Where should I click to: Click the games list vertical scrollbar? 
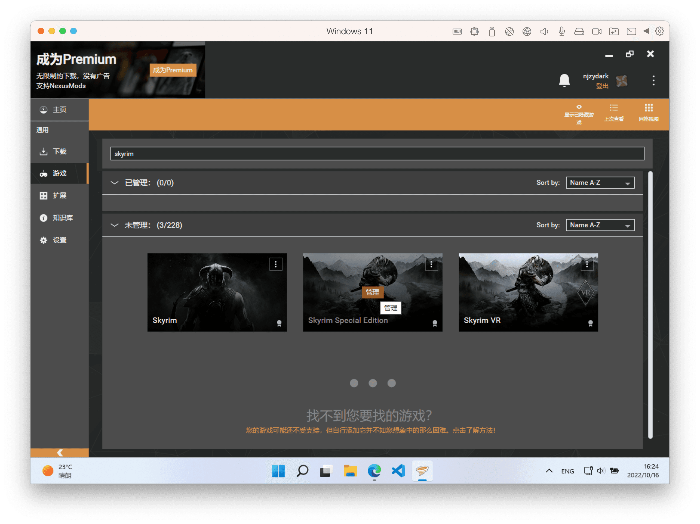click(x=650, y=305)
